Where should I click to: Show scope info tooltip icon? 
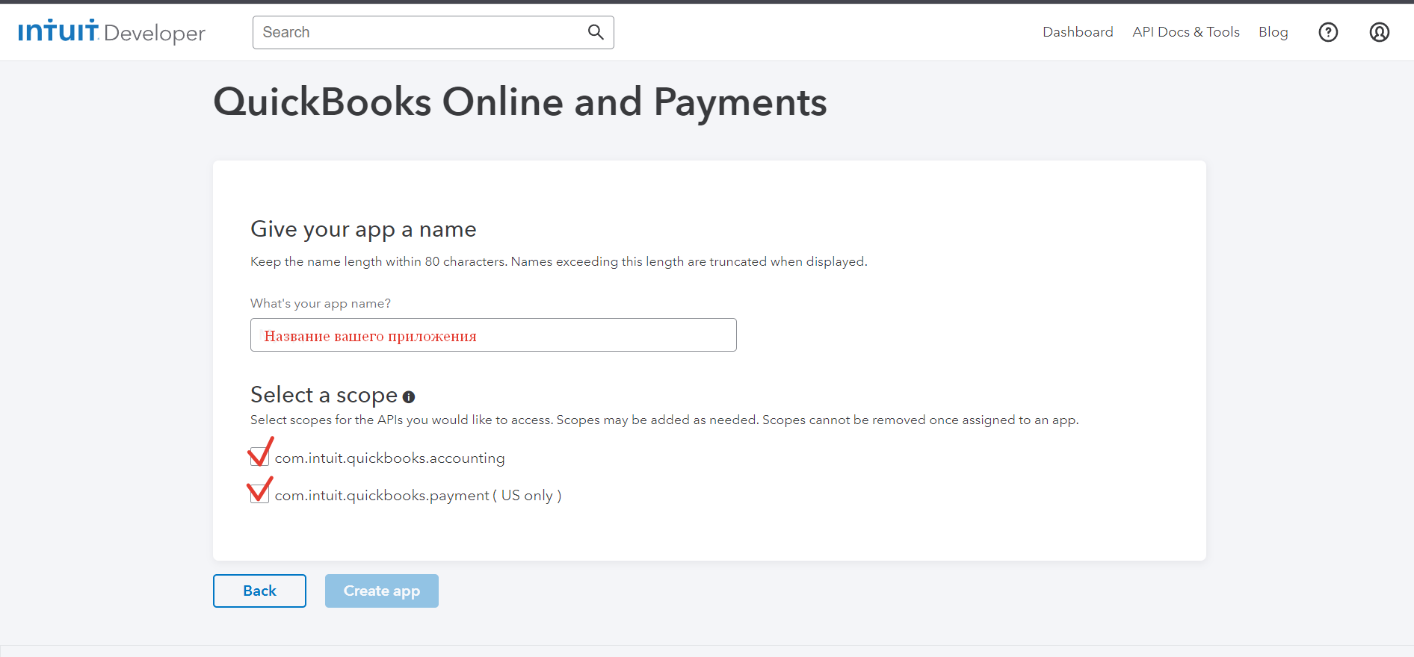(x=409, y=397)
